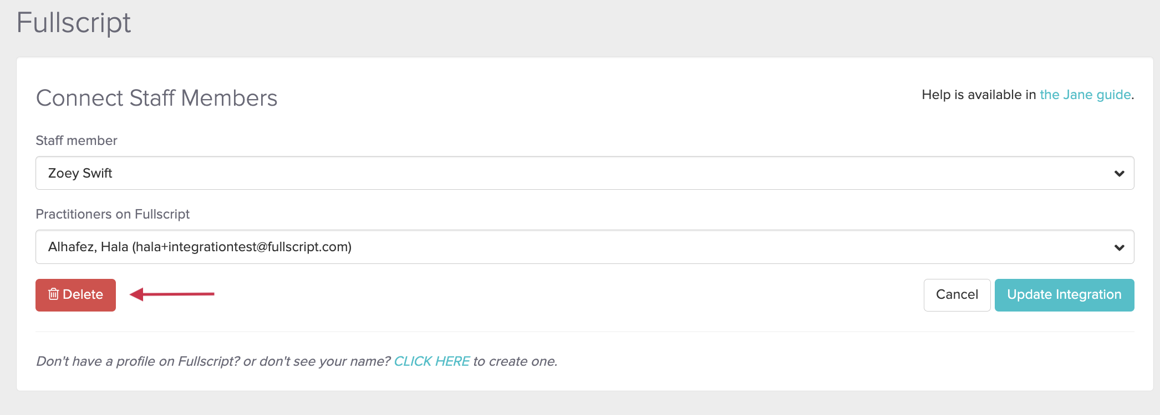Viewport: 1160px width, 415px height.
Task: Click the "Help is available in" text
Action: click(x=979, y=95)
